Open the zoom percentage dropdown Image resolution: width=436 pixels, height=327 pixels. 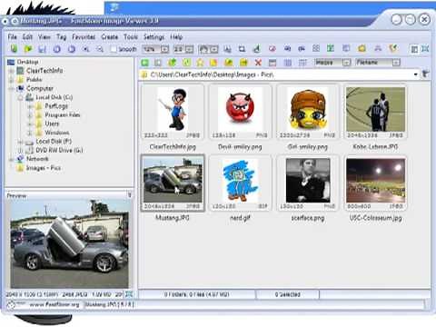pos(164,49)
